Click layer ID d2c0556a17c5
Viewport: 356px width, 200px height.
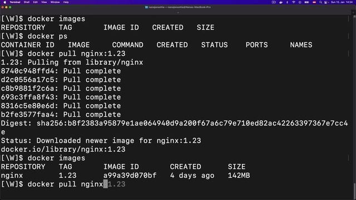[28, 80]
